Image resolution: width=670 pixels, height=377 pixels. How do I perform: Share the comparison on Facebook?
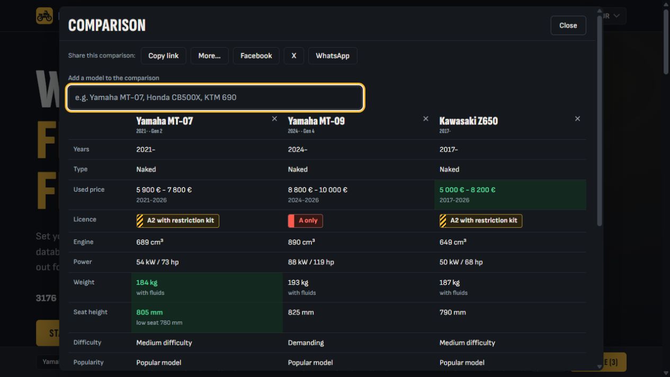click(256, 56)
